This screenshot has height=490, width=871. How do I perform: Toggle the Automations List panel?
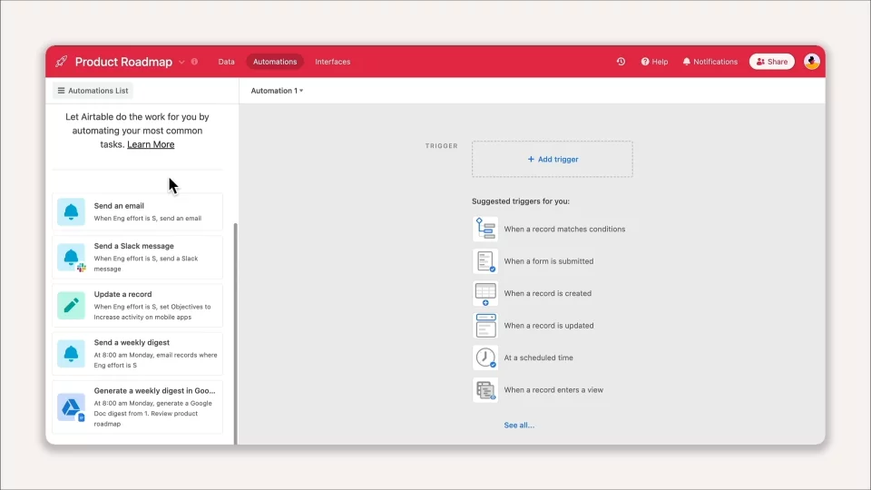coord(93,91)
